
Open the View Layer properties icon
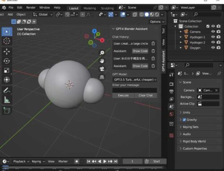172,99
